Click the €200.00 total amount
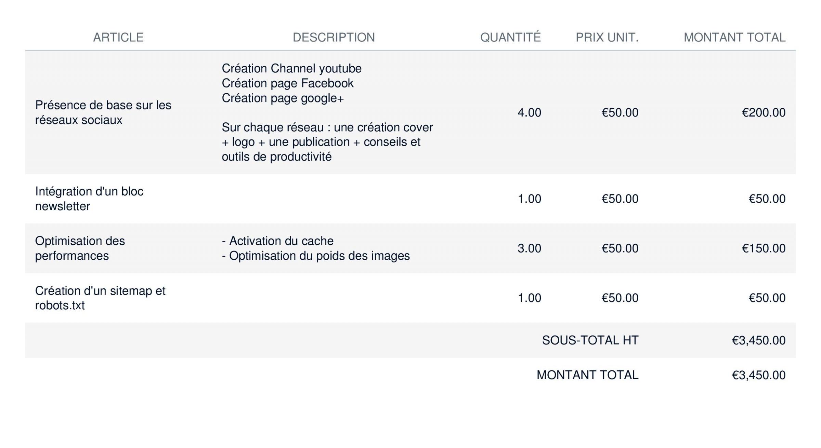The height and width of the screenshot is (448, 821). 764,112
